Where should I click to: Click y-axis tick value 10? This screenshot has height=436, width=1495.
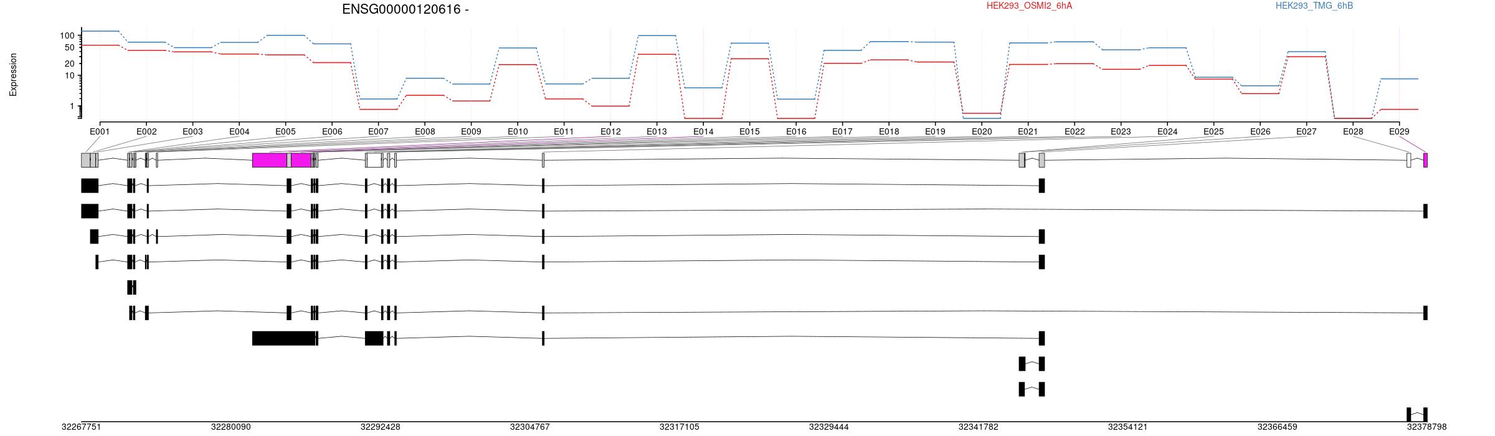[x=70, y=75]
